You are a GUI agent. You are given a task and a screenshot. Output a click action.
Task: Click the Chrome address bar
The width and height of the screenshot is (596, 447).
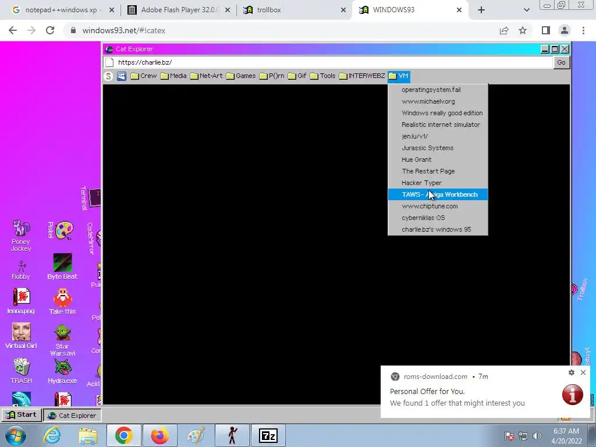pyautogui.click(x=281, y=30)
